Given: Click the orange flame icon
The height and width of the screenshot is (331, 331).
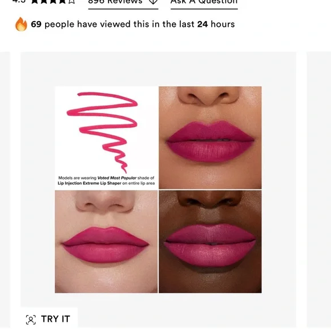Looking at the screenshot, I should (x=21, y=24).
